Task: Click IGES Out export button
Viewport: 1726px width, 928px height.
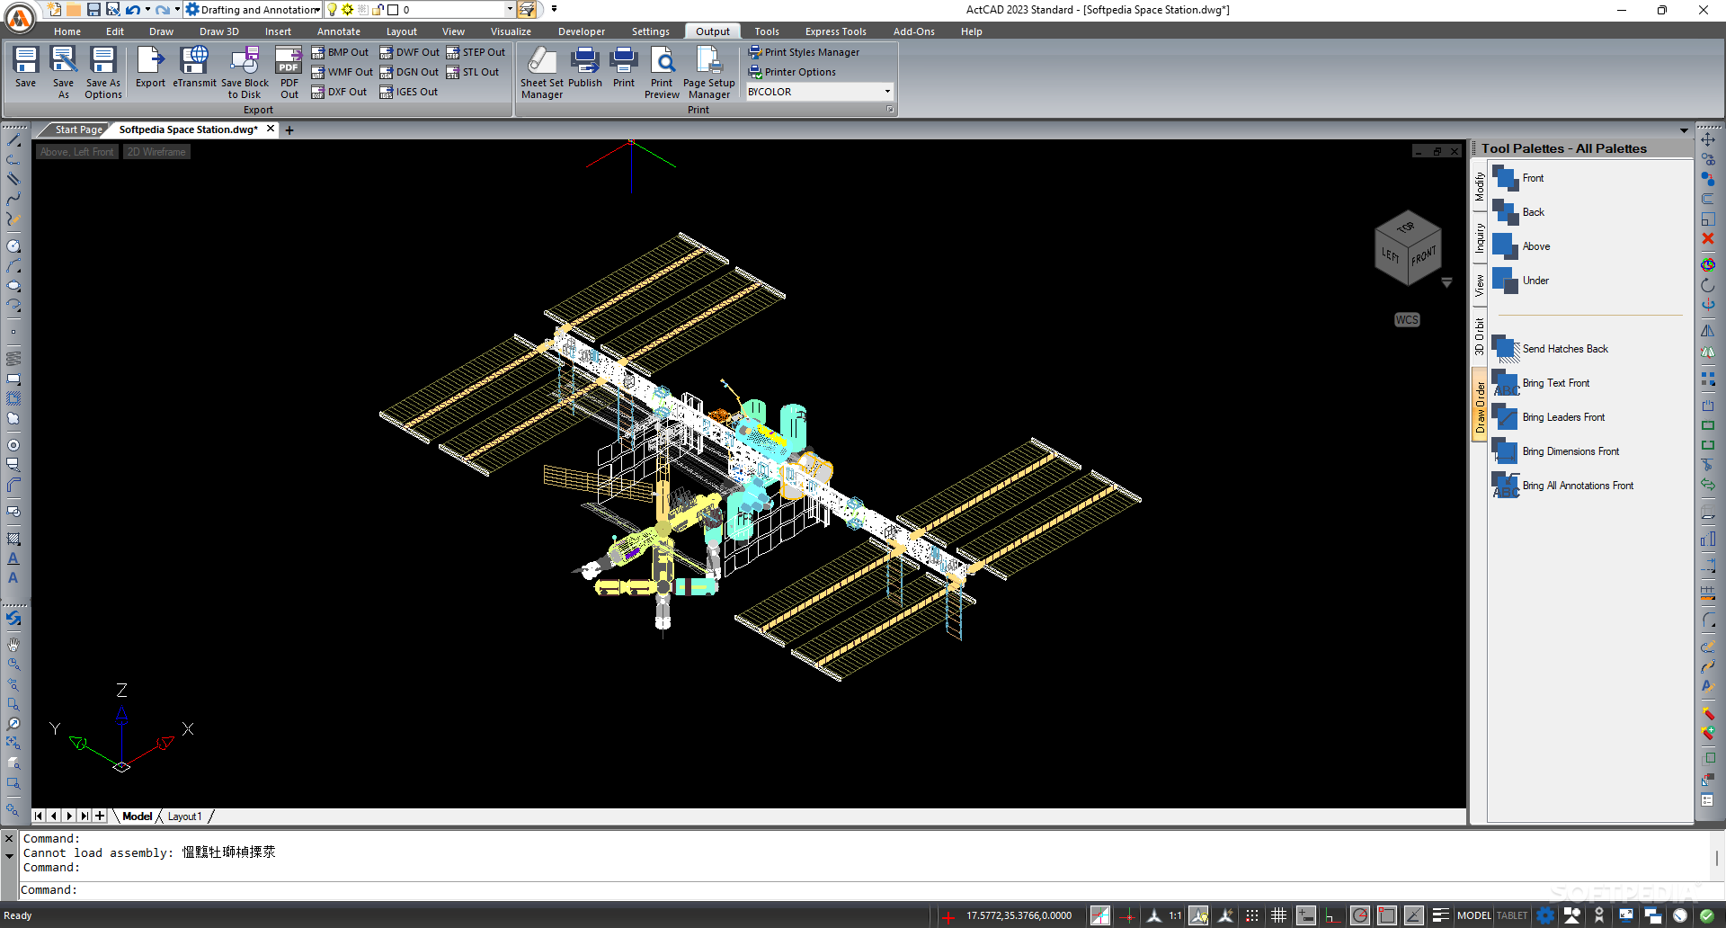Action: (408, 92)
